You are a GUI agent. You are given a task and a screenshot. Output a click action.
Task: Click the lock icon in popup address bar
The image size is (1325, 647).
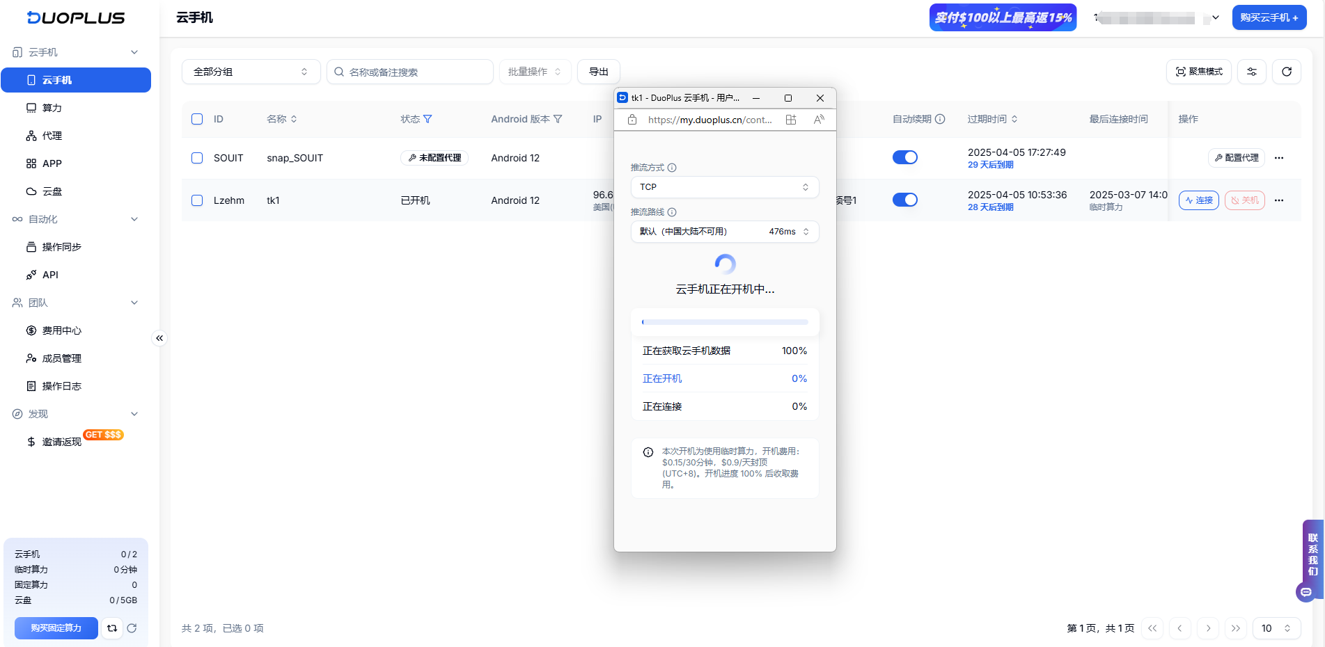coord(632,120)
